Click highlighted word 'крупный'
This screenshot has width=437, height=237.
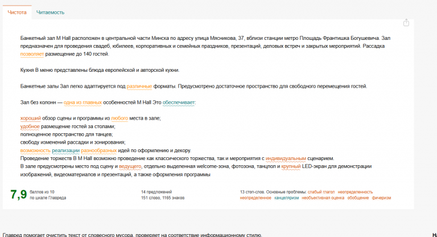[x=291, y=166]
